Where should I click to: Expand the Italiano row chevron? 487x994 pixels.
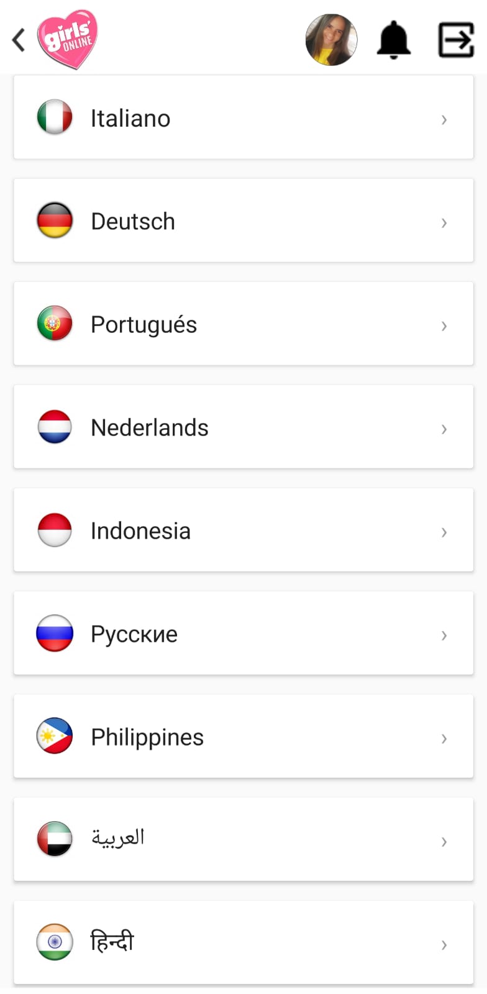click(444, 119)
